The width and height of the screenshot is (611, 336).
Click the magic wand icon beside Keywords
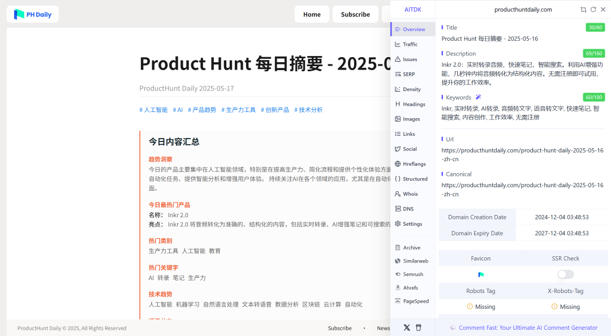[x=478, y=97]
